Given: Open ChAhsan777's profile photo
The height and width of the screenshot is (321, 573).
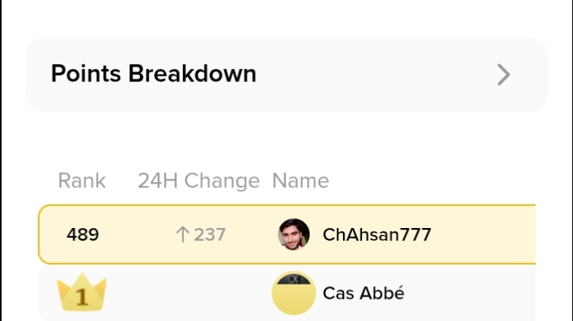Looking at the screenshot, I should [x=294, y=234].
